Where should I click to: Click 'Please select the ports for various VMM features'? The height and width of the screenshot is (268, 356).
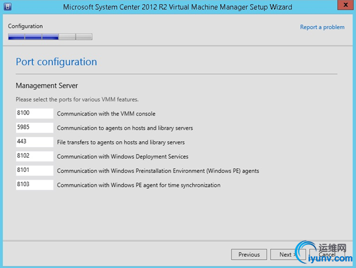coord(77,100)
